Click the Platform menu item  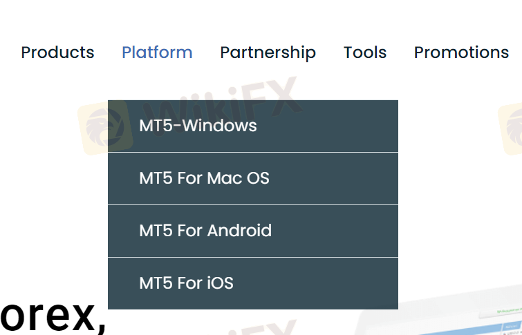point(157,52)
